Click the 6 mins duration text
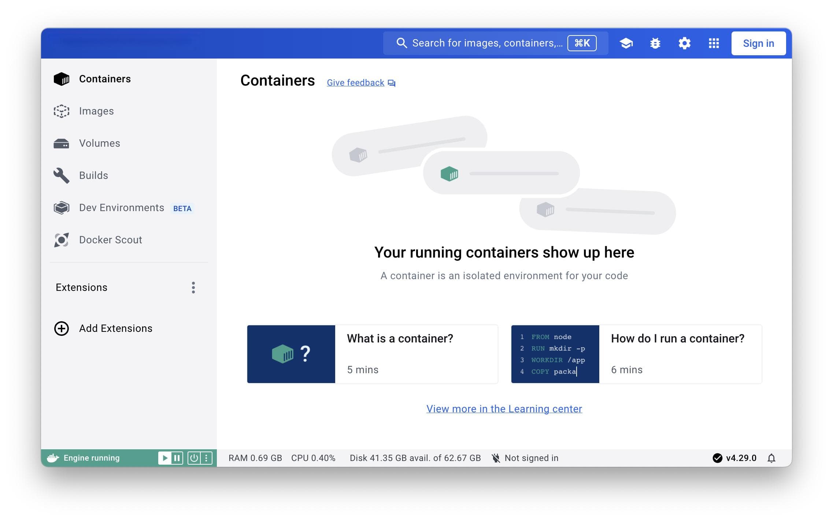833x521 pixels. coord(627,370)
